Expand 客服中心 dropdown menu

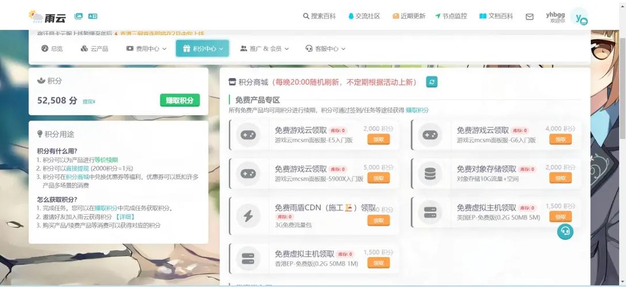(x=325, y=49)
